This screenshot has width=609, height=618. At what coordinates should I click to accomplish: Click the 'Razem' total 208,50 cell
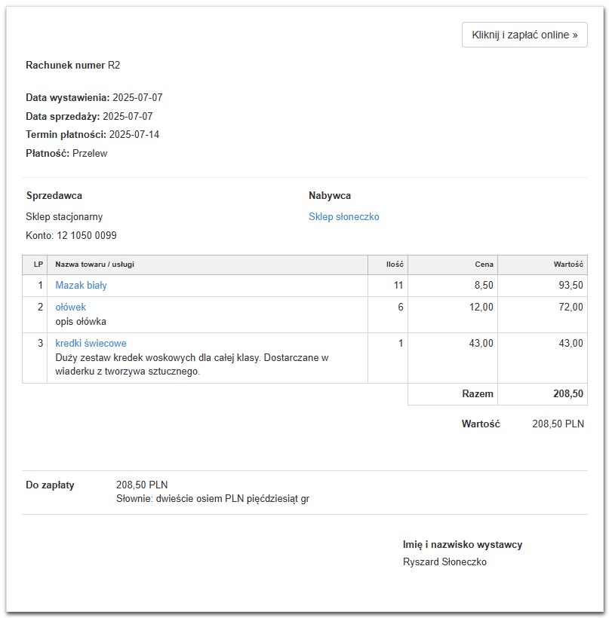click(x=567, y=394)
